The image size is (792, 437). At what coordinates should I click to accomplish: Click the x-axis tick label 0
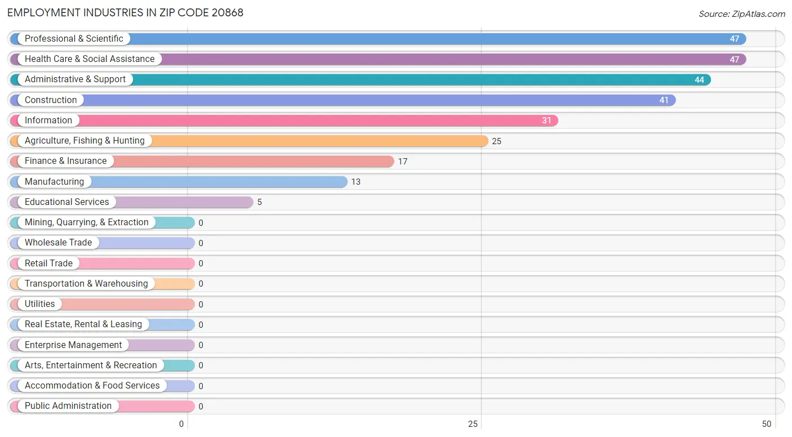pos(181,424)
